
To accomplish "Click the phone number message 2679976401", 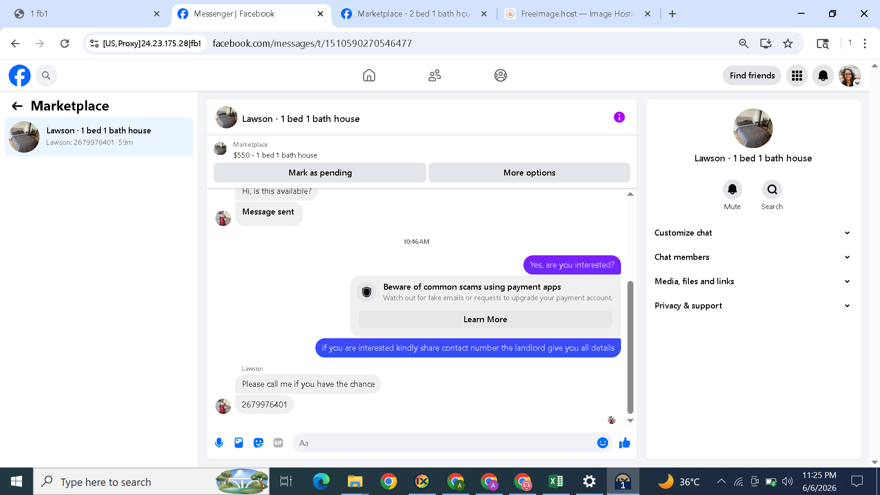I will pyautogui.click(x=264, y=405).
